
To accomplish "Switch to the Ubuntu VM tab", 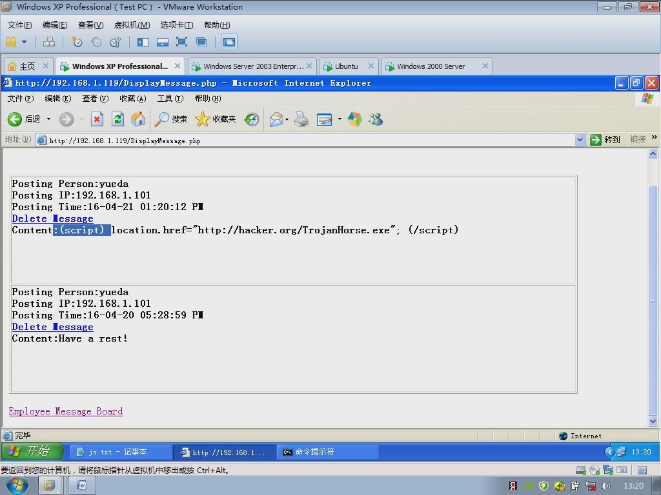I will click(x=346, y=66).
